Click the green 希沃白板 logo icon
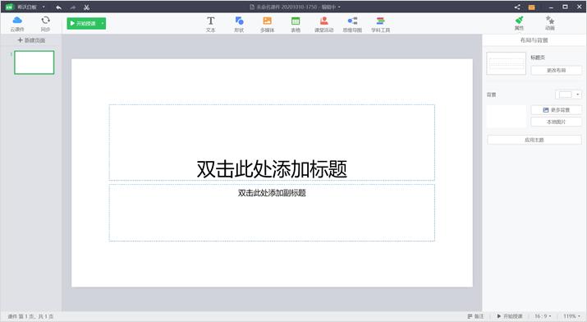The height and width of the screenshot is (322, 587). click(9, 7)
